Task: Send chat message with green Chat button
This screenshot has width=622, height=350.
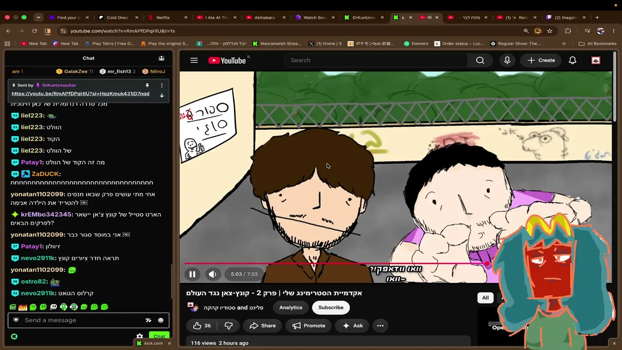Action: [159, 336]
